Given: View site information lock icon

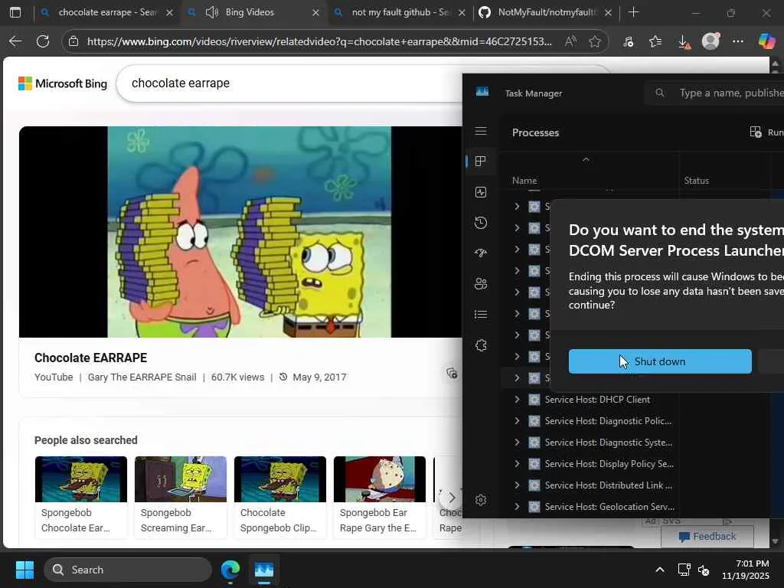Looking at the screenshot, I should point(73,41).
